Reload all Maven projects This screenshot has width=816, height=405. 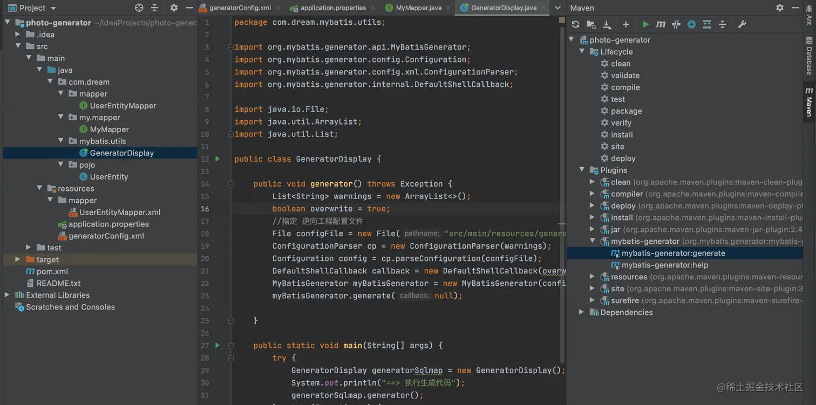point(575,24)
